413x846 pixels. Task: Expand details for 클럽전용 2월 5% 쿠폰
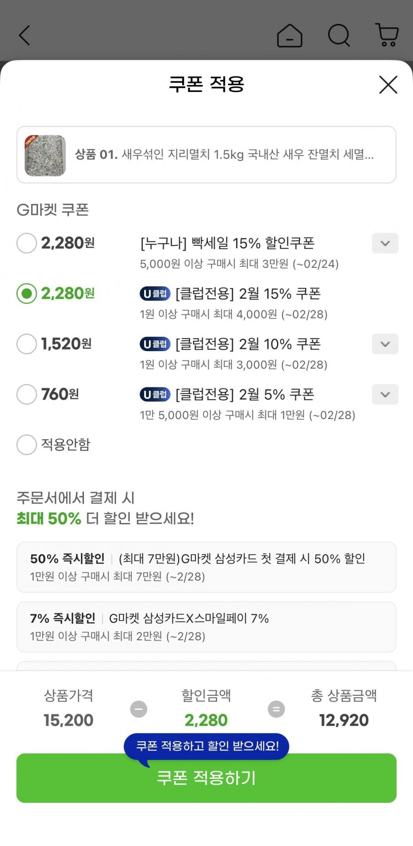pyautogui.click(x=385, y=394)
